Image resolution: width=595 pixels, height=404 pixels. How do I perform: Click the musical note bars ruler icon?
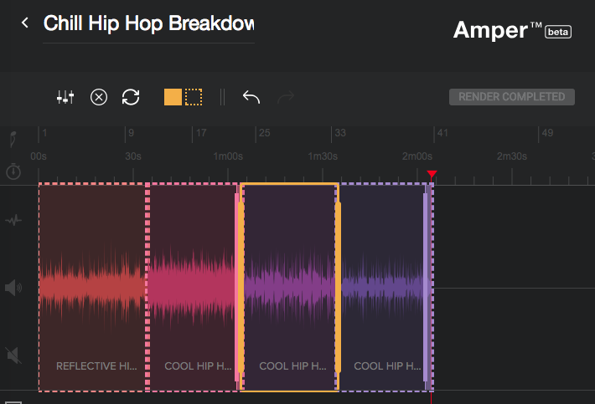[13, 139]
